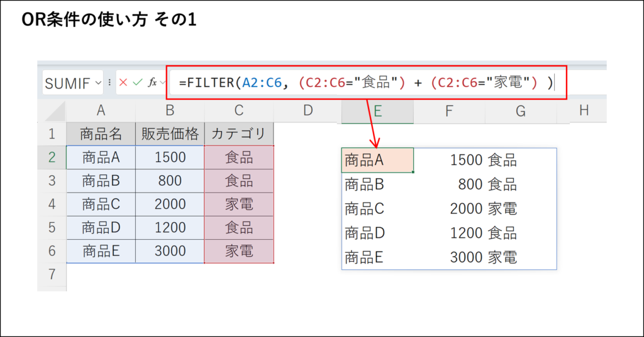This screenshot has height=337, width=644.
Task: Select cell C6 containing 家電
Action: (x=239, y=251)
